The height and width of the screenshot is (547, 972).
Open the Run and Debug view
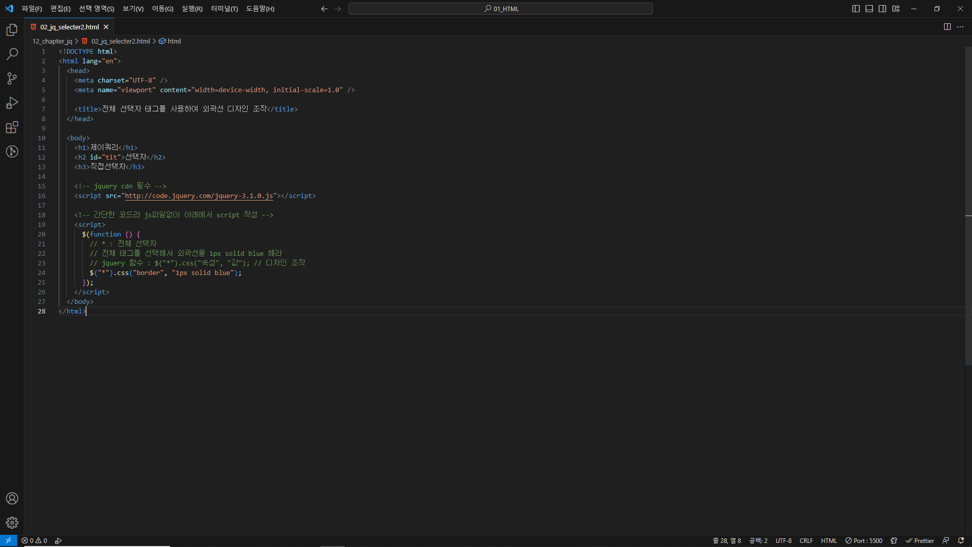[x=12, y=103]
